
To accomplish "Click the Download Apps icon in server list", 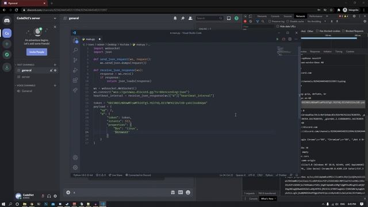I will [x=7, y=68].
